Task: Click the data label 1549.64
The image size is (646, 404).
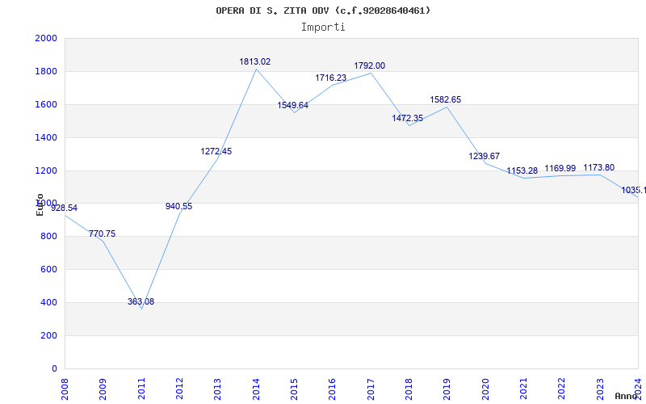Action: 292,106
